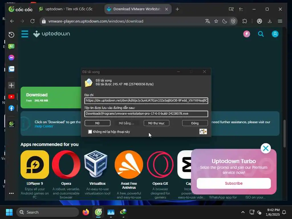Image resolution: width=292 pixels, height=219 pixels.
Task: Click the download address URL field
Action: click(146, 101)
